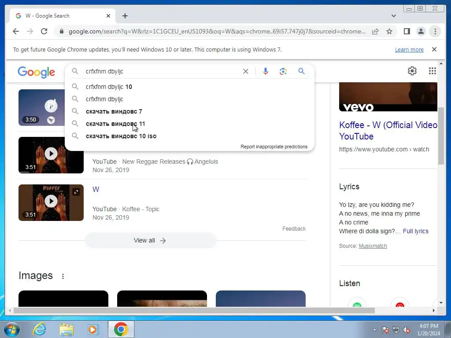Open the Windows Start menu
The width and height of the screenshot is (451, 338).
(x=12, y=329)
